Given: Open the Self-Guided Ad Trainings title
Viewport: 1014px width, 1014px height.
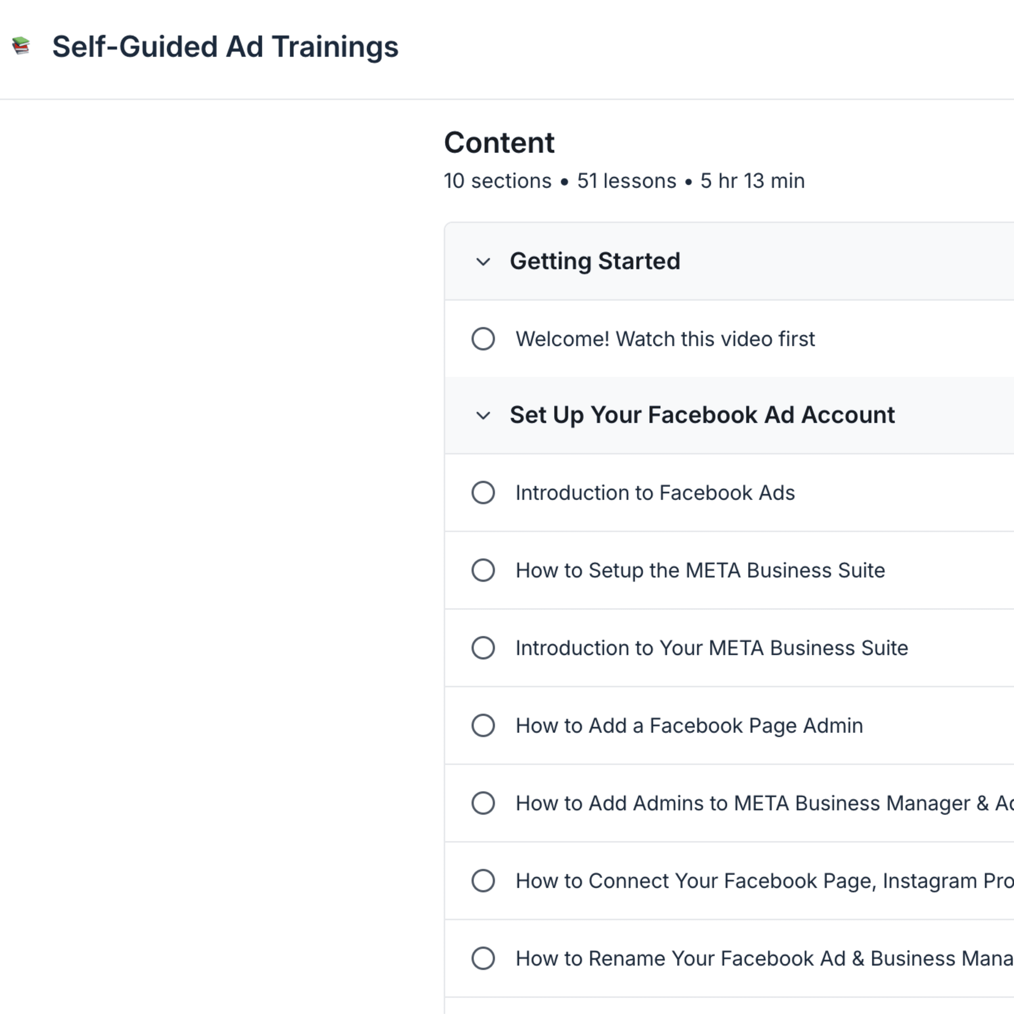Looking at the screenshot, I should pos(225,47).
